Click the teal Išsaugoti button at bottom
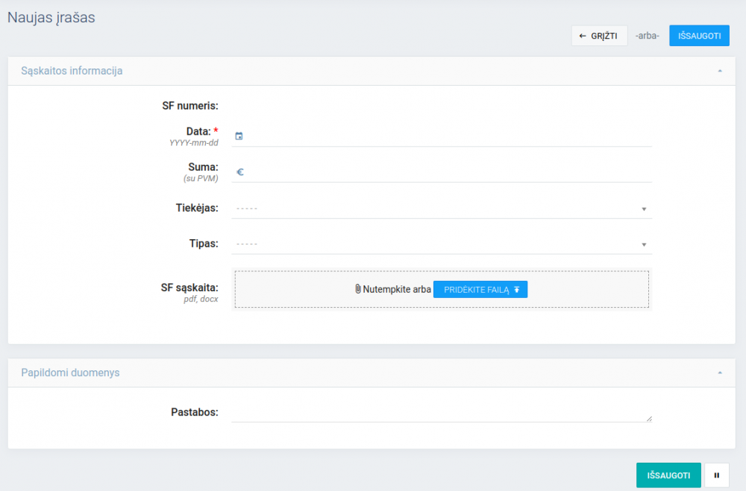 click(668, 475)
